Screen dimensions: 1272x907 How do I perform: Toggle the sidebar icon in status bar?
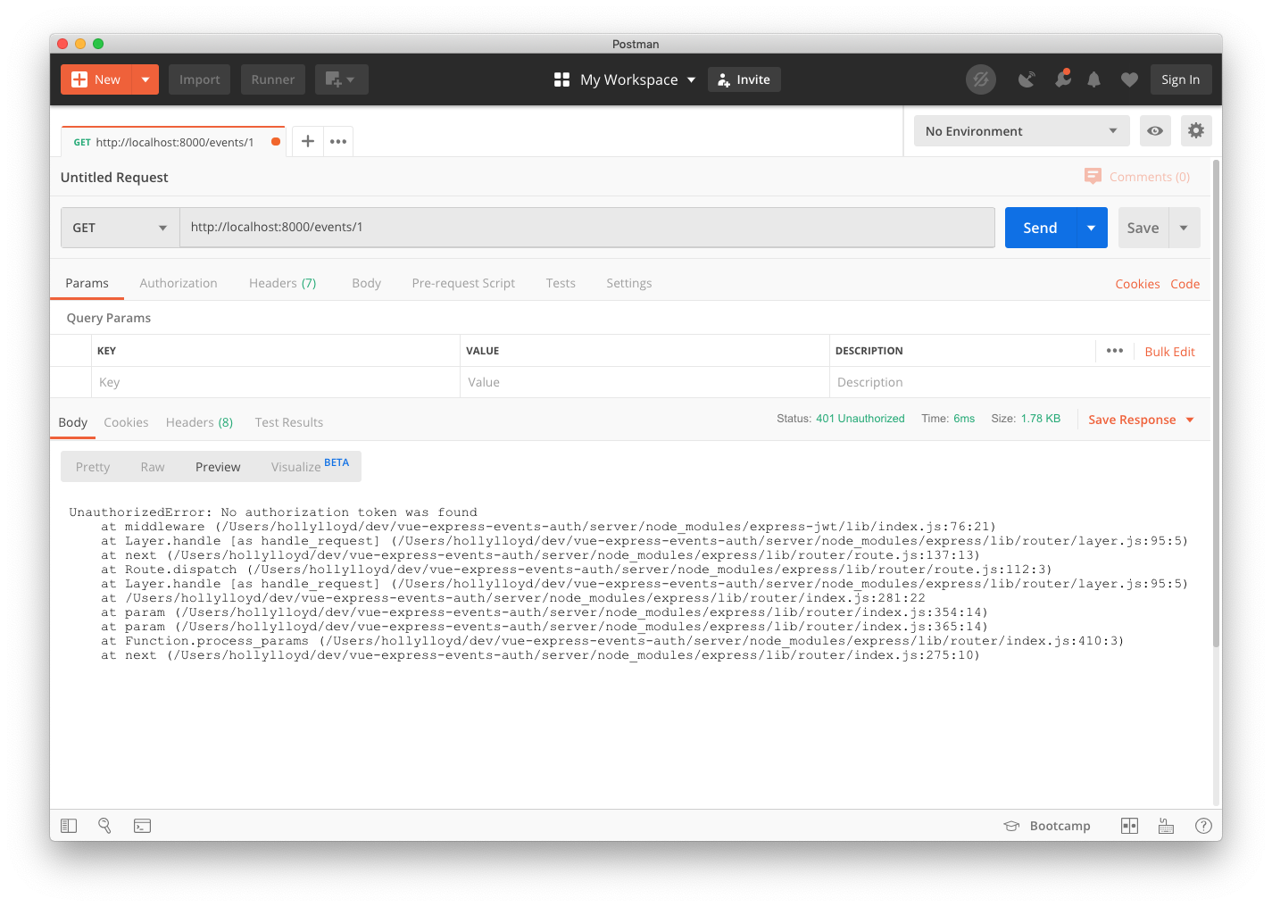tap(69, 826)
